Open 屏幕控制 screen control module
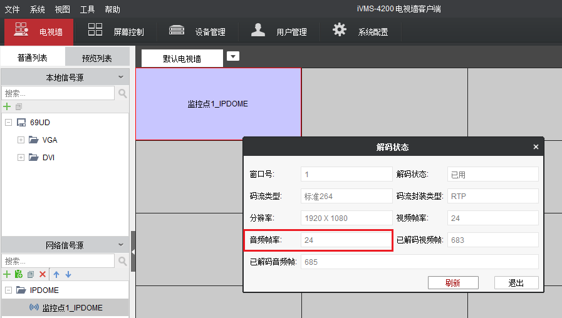562x318 pixels. click(x=116, y=31)
